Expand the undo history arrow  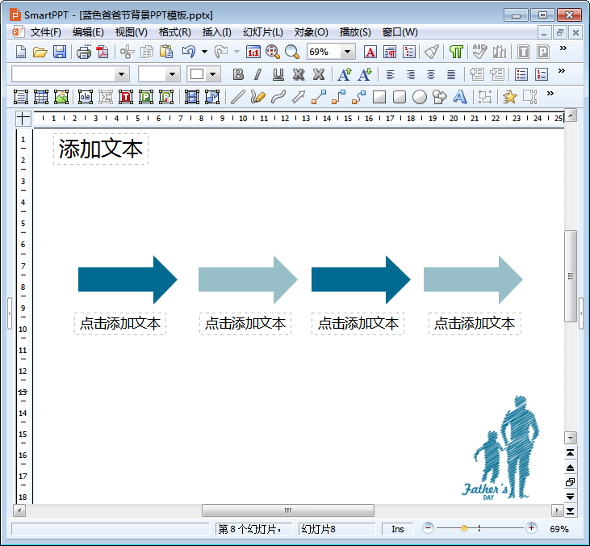204,52
